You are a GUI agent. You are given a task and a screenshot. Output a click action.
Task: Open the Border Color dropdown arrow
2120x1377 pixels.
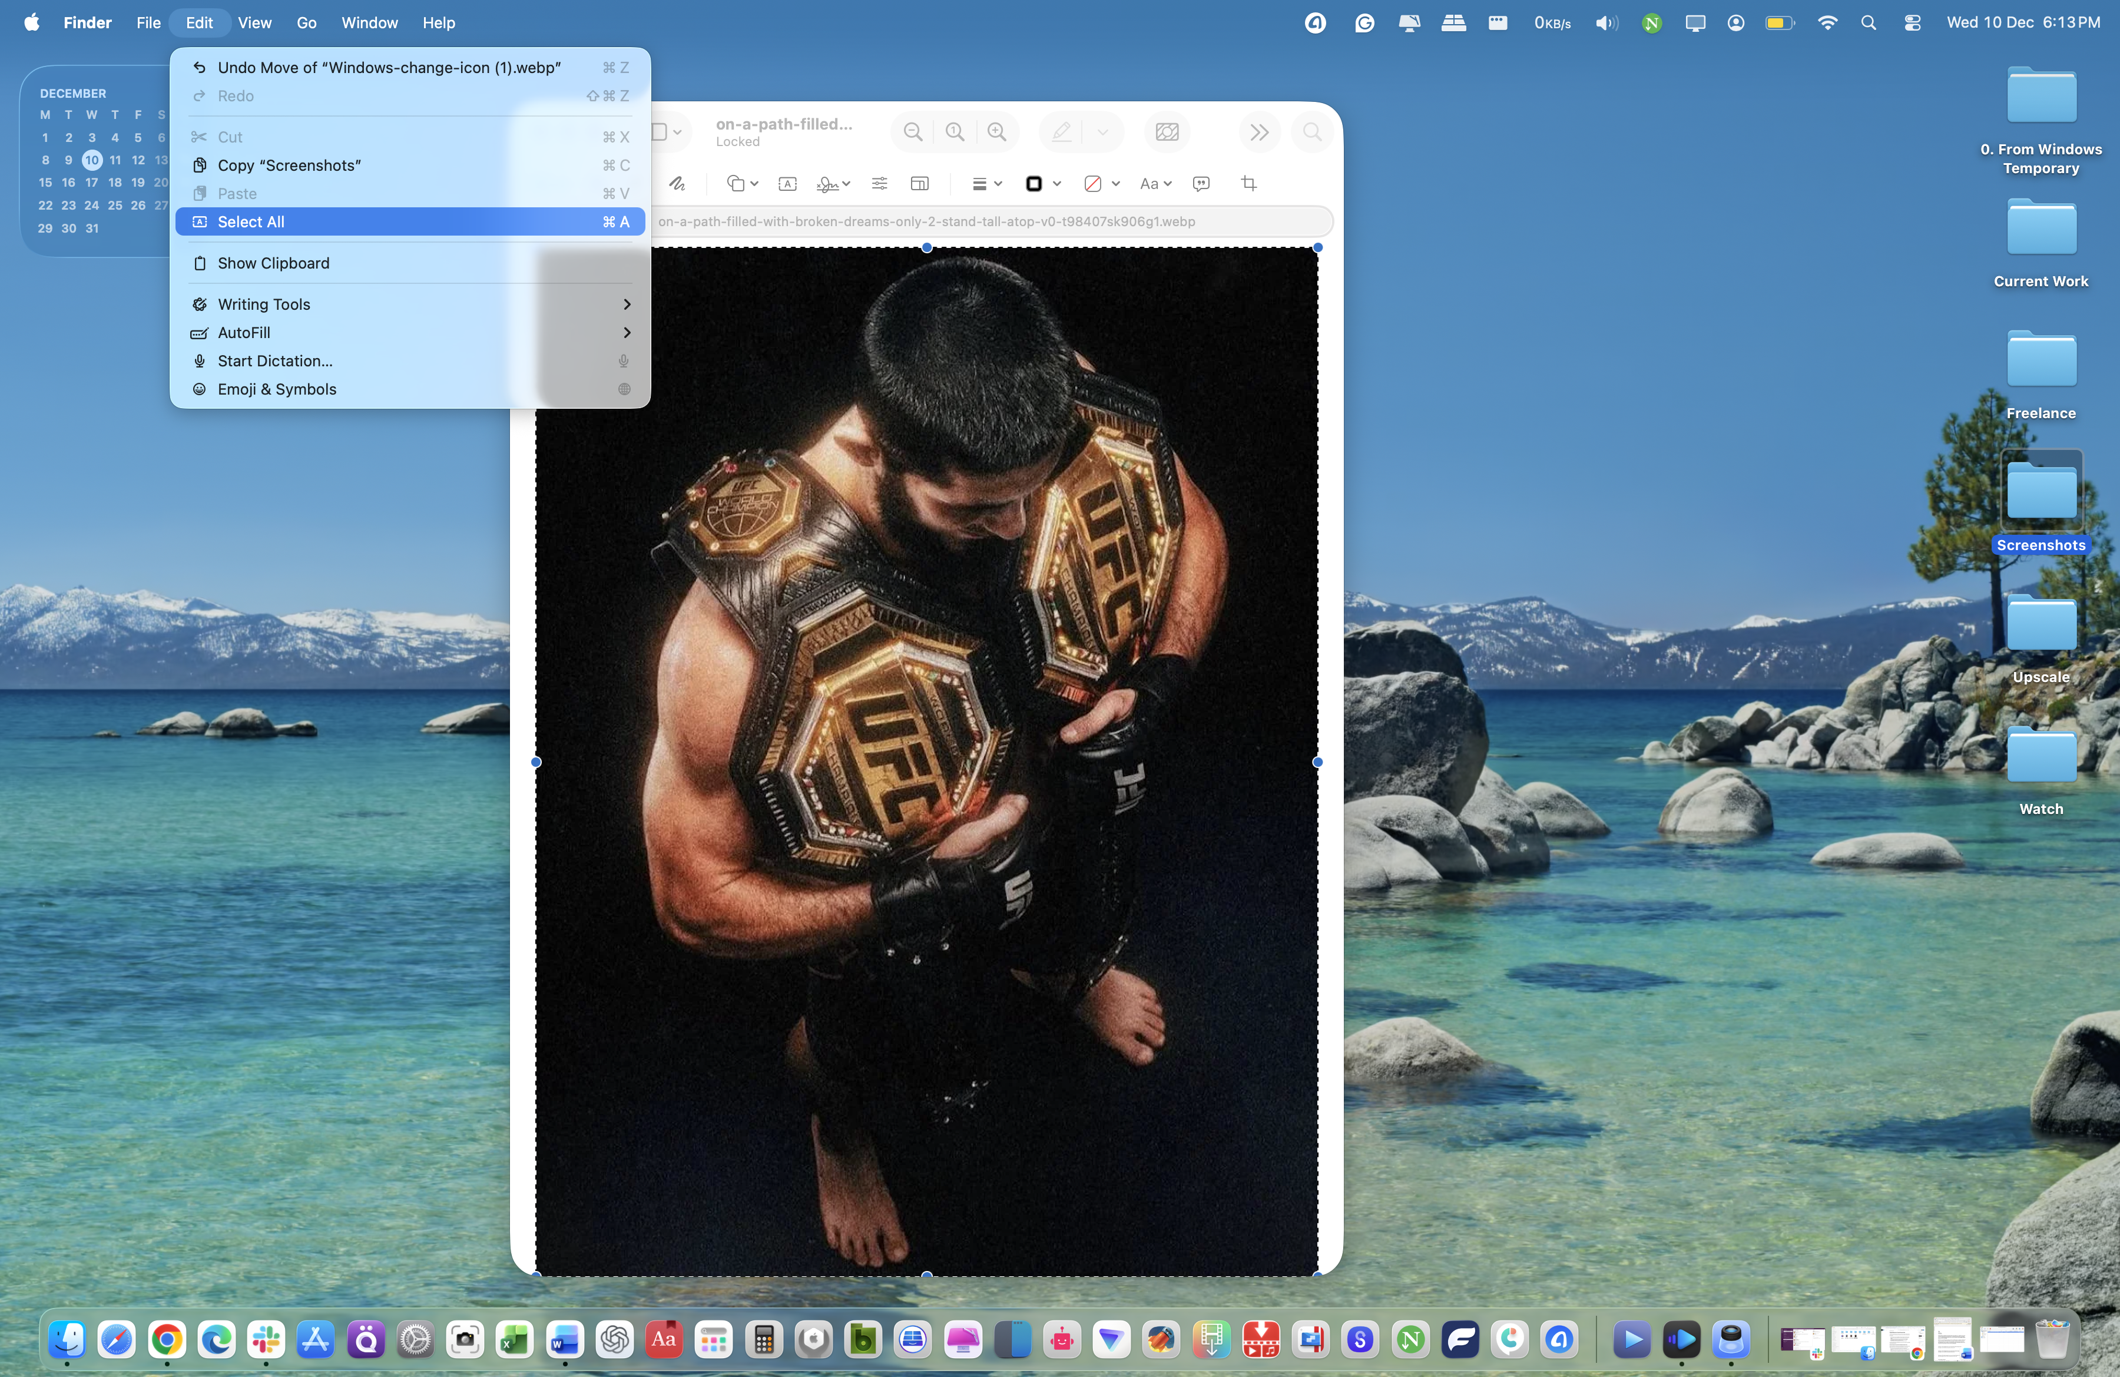click(x=1056, y=184)
